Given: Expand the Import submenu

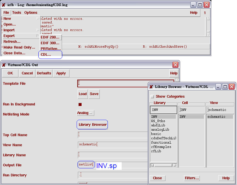Looking at the screenshot, I should coord(21,30).
